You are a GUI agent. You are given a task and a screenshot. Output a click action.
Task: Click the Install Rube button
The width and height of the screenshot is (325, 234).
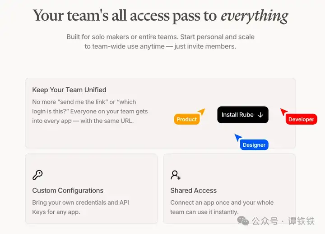pos(243,115)
